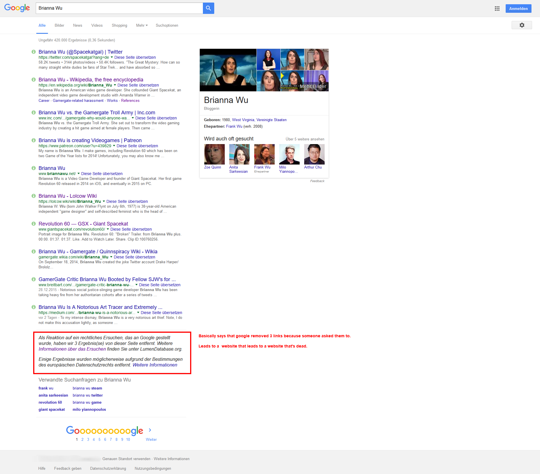Open Nutzungsbedingungen footer link
The width and height of the screenshot is (540, 474).
click(153, 469)
